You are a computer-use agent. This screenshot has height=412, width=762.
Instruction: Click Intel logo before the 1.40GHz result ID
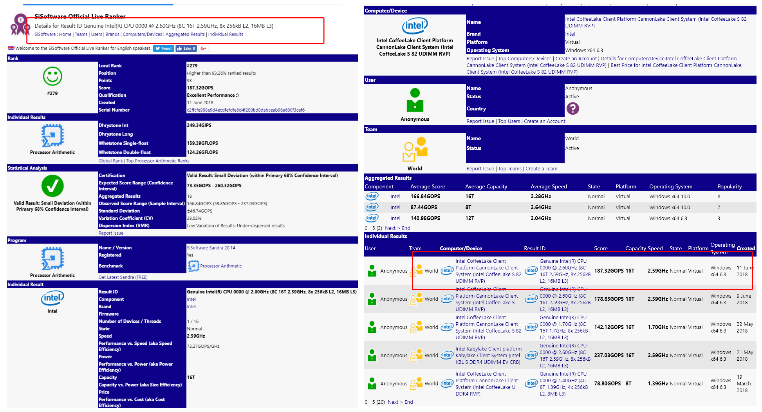click(x=531, y=383)
